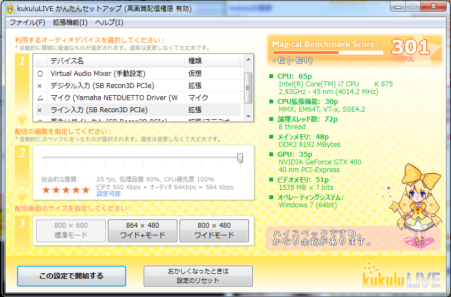Open the 拡張機能(I) menu
This screenshot has height=297, width=451.
click(70, 23)
